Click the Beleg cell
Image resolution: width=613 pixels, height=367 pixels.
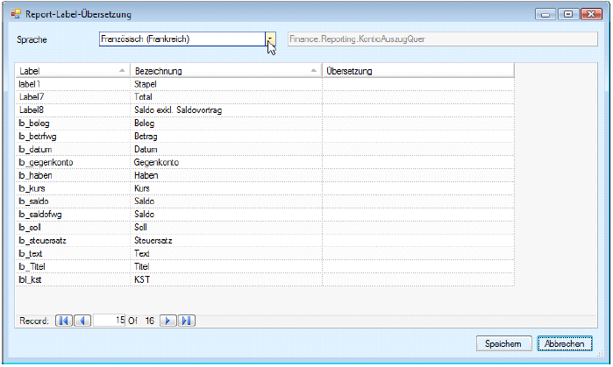coord(226,123)
